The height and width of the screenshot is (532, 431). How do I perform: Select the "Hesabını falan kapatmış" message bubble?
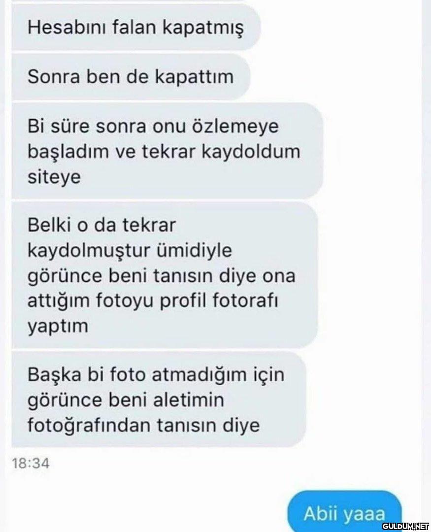pos(136,27)
